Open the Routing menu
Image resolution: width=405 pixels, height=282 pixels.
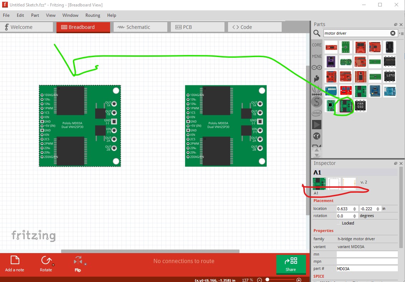point(93,15)
